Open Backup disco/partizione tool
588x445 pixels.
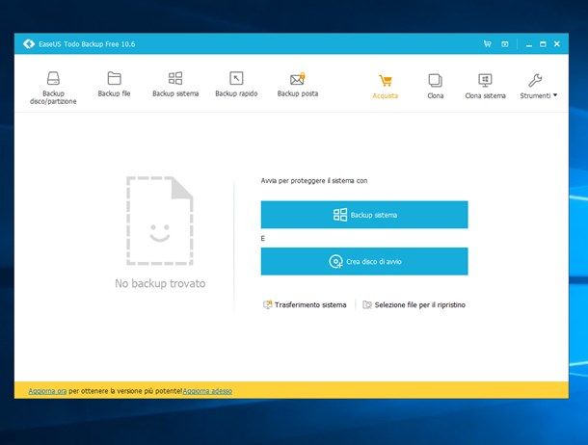53,88
